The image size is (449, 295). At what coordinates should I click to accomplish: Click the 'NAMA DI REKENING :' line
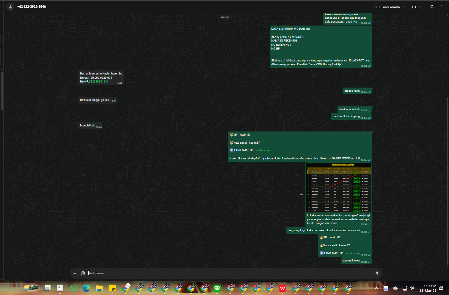tap(285, 41)
